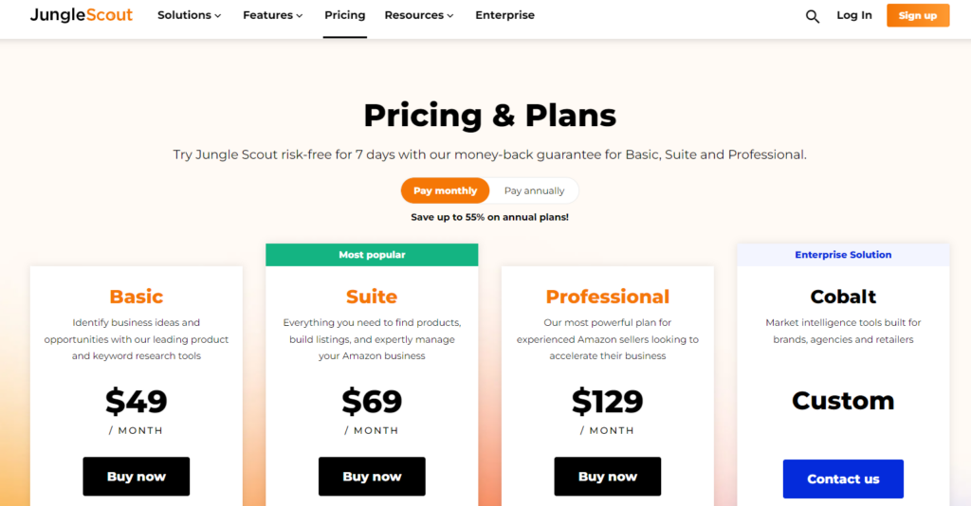Expand the Solutions dropdown menu
Viewport: 971px width, 506px height.
(189, 15)
